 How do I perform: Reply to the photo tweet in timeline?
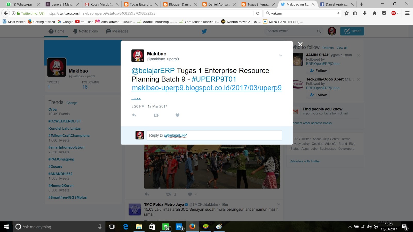[147, 194]
